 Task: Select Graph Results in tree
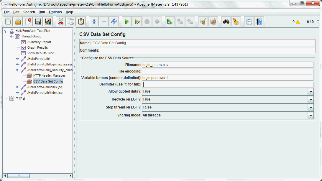point(37,47)
